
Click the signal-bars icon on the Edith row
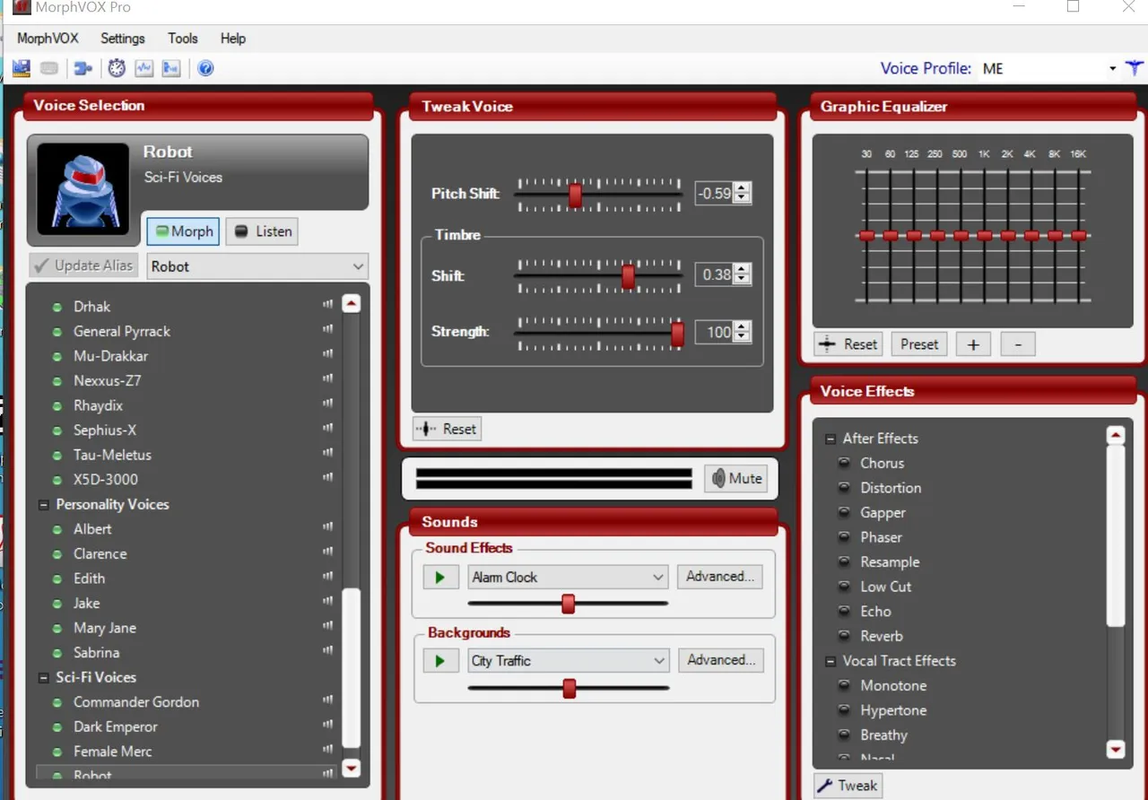328,577
